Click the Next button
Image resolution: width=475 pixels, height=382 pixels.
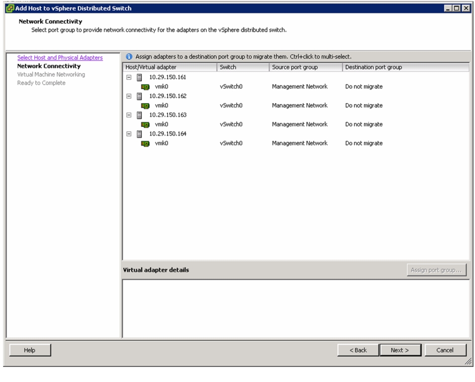tap(400, 350)
